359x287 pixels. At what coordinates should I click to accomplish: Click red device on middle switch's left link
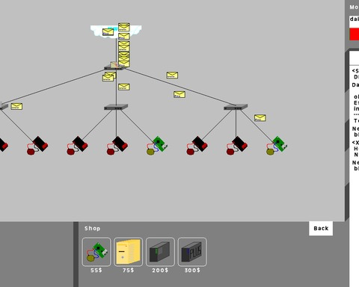tap(77, 146)
